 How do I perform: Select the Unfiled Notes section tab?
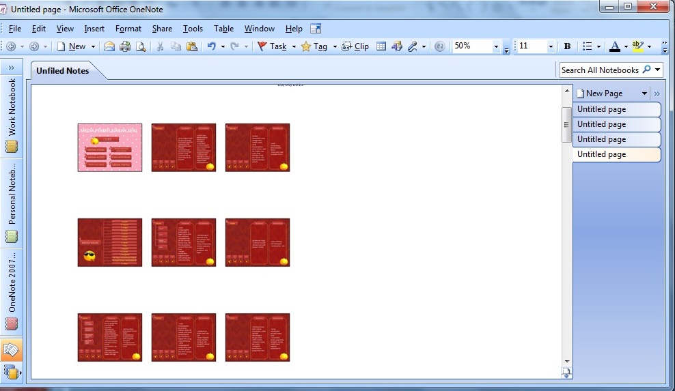pyautogui.click(x=63, y=71)
